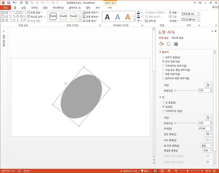Open 끝 모양 종류 dropdown showing 평면
This screenshot has width=219, height=173.
206,146
